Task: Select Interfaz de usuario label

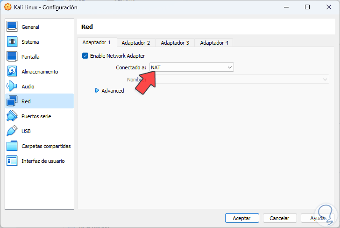Action: [x=43, y=161]
